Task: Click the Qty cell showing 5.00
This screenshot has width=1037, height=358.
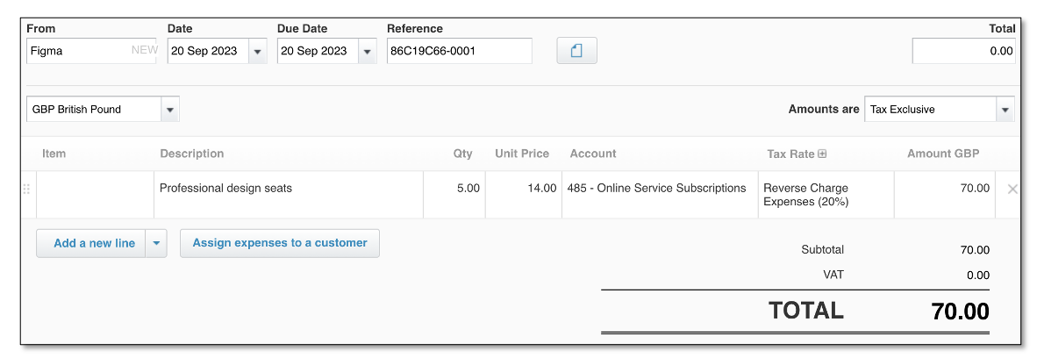Action: pos(454,195)
